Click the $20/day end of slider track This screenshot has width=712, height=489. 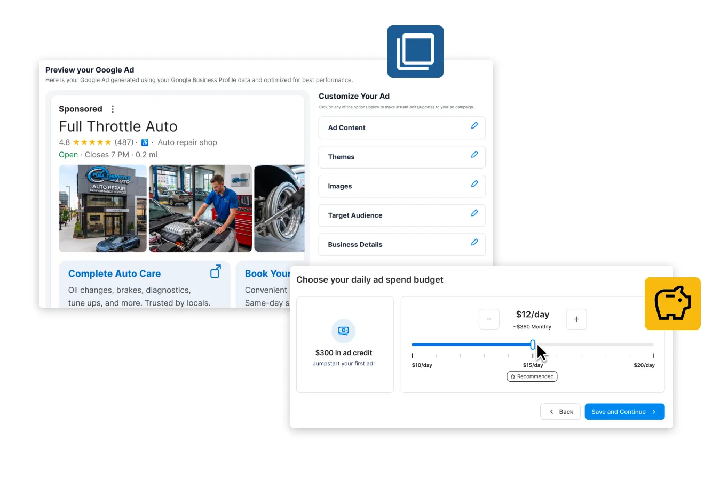653,344
